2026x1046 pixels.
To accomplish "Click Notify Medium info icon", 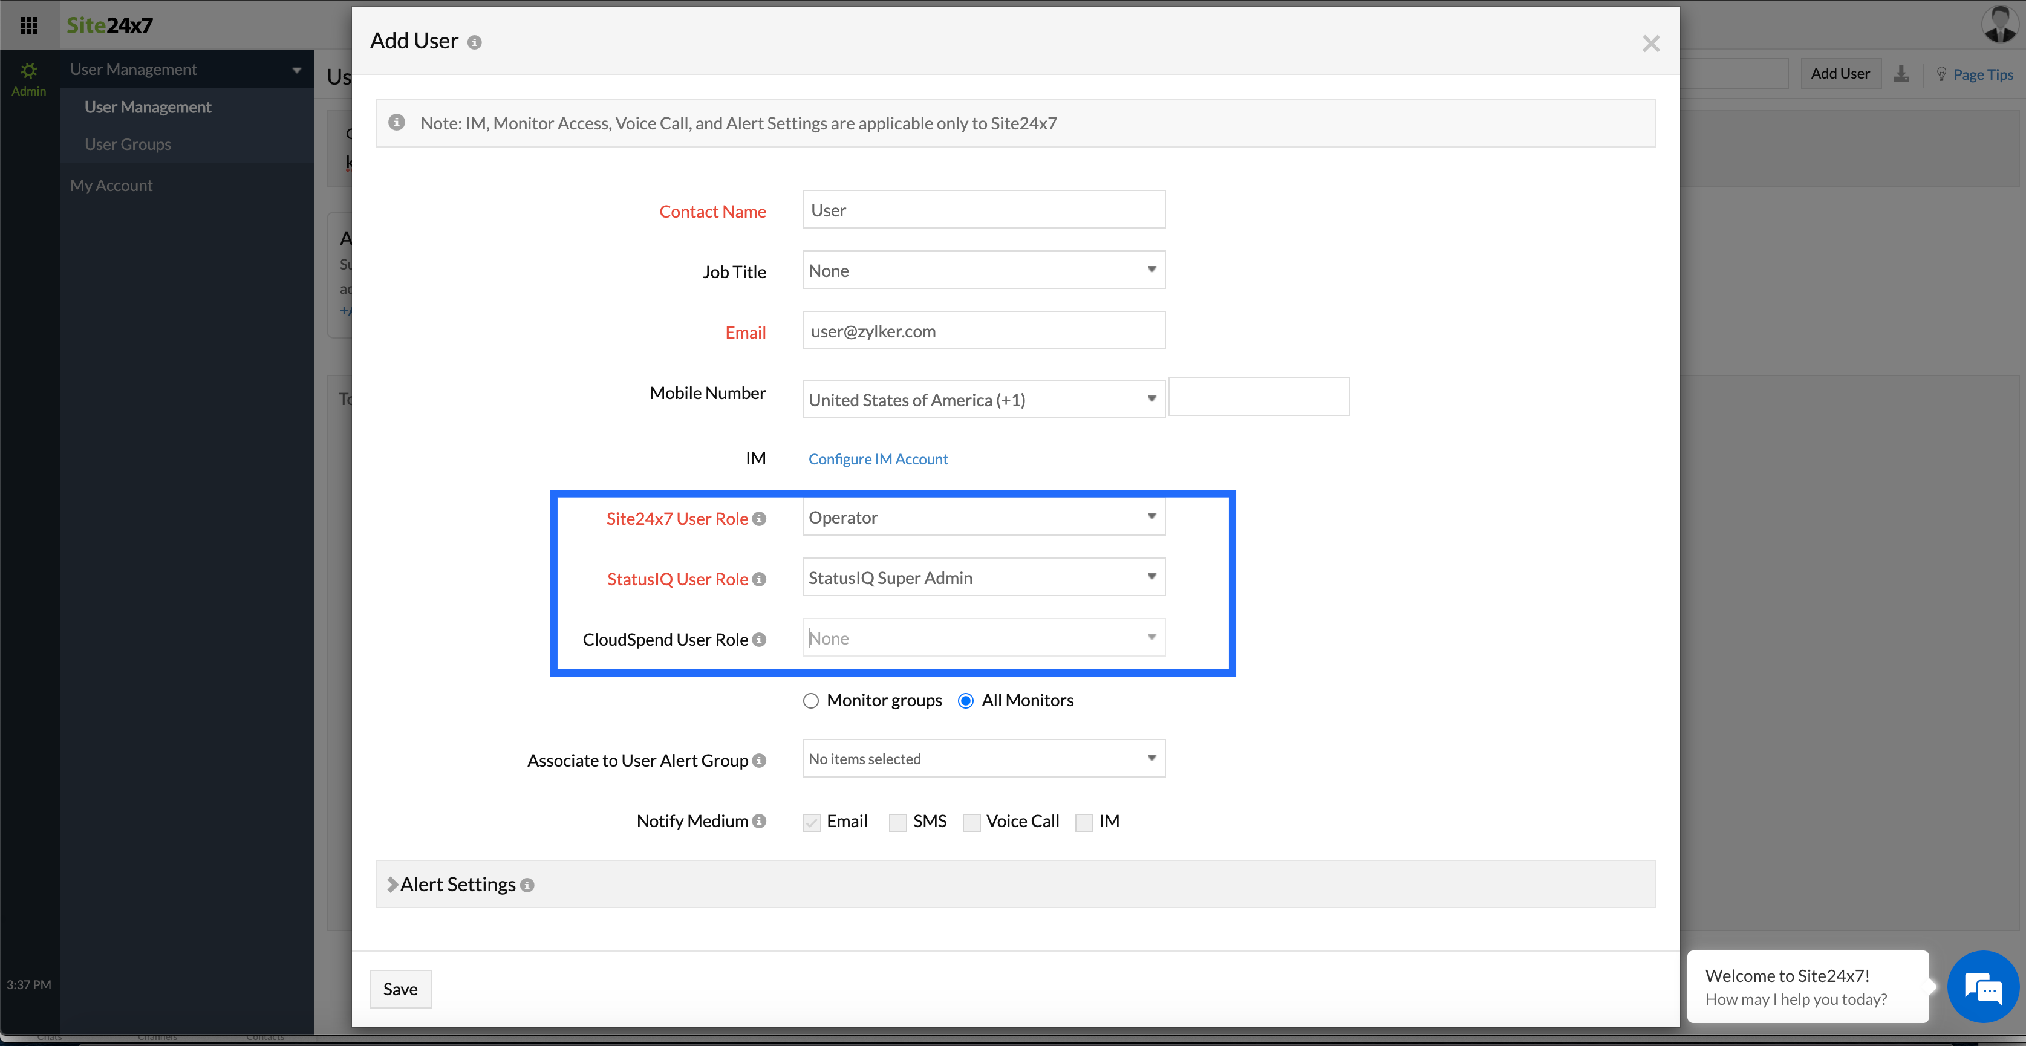I will [759, 821].
